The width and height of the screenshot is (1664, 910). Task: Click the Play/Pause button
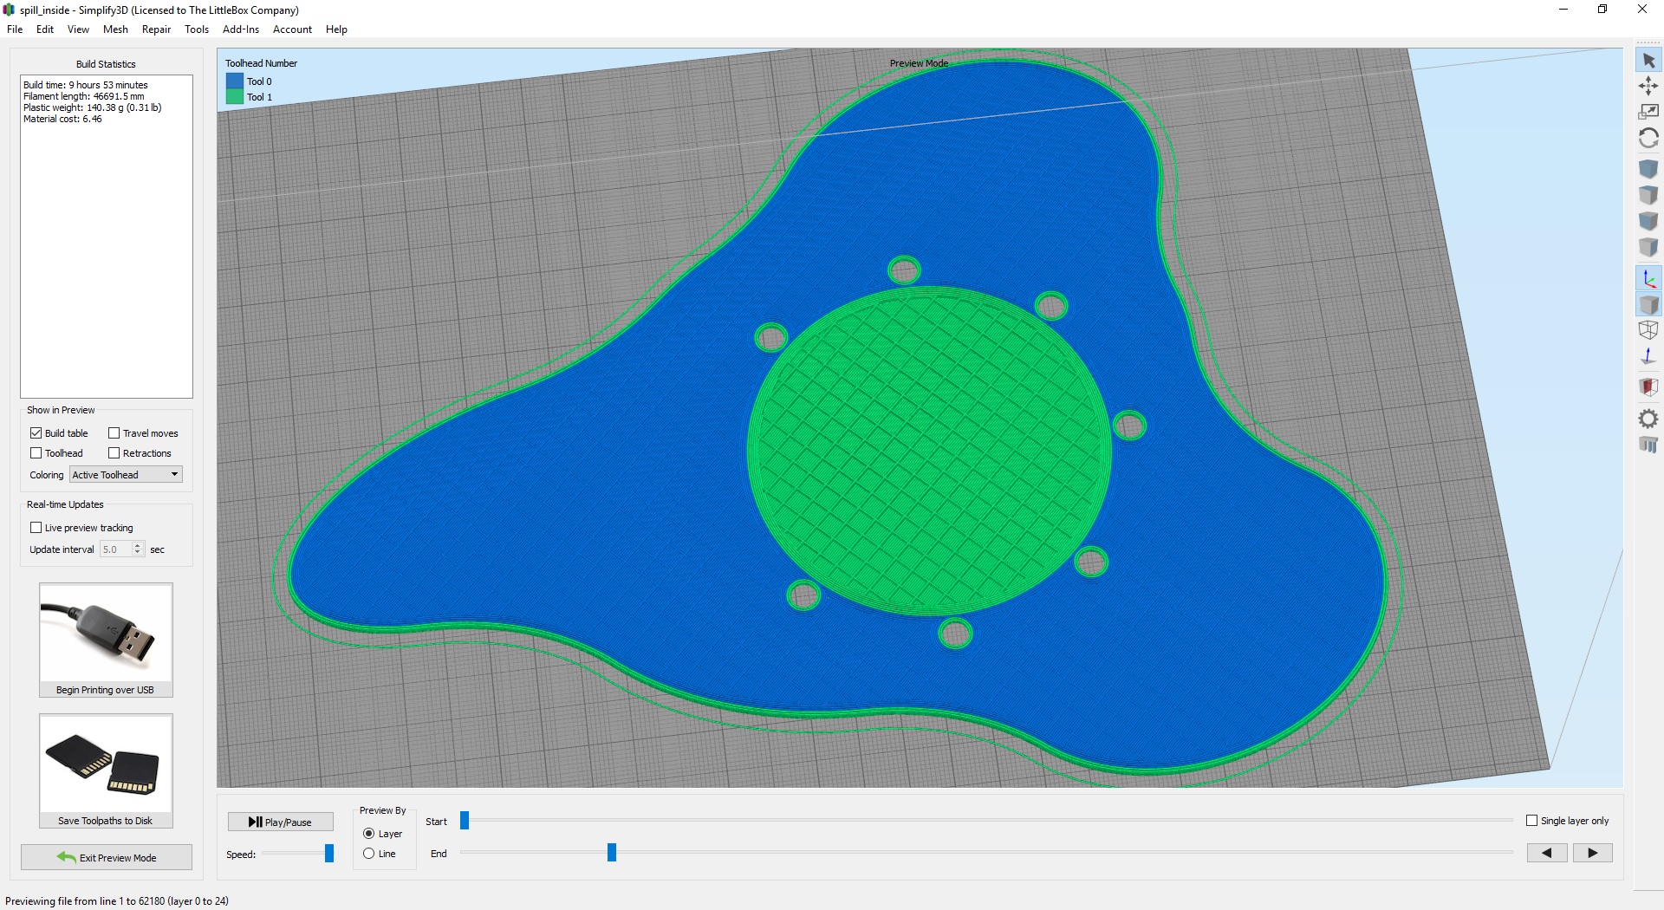coord(281,822)
